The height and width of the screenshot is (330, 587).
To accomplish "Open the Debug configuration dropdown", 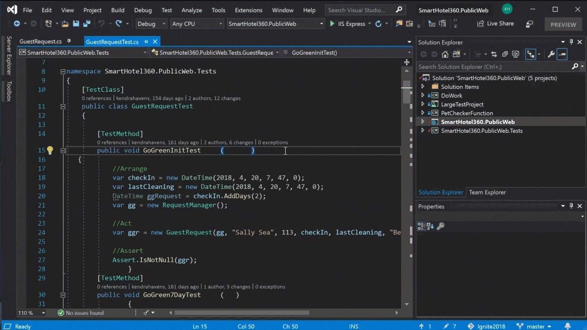I will point(151,24).
